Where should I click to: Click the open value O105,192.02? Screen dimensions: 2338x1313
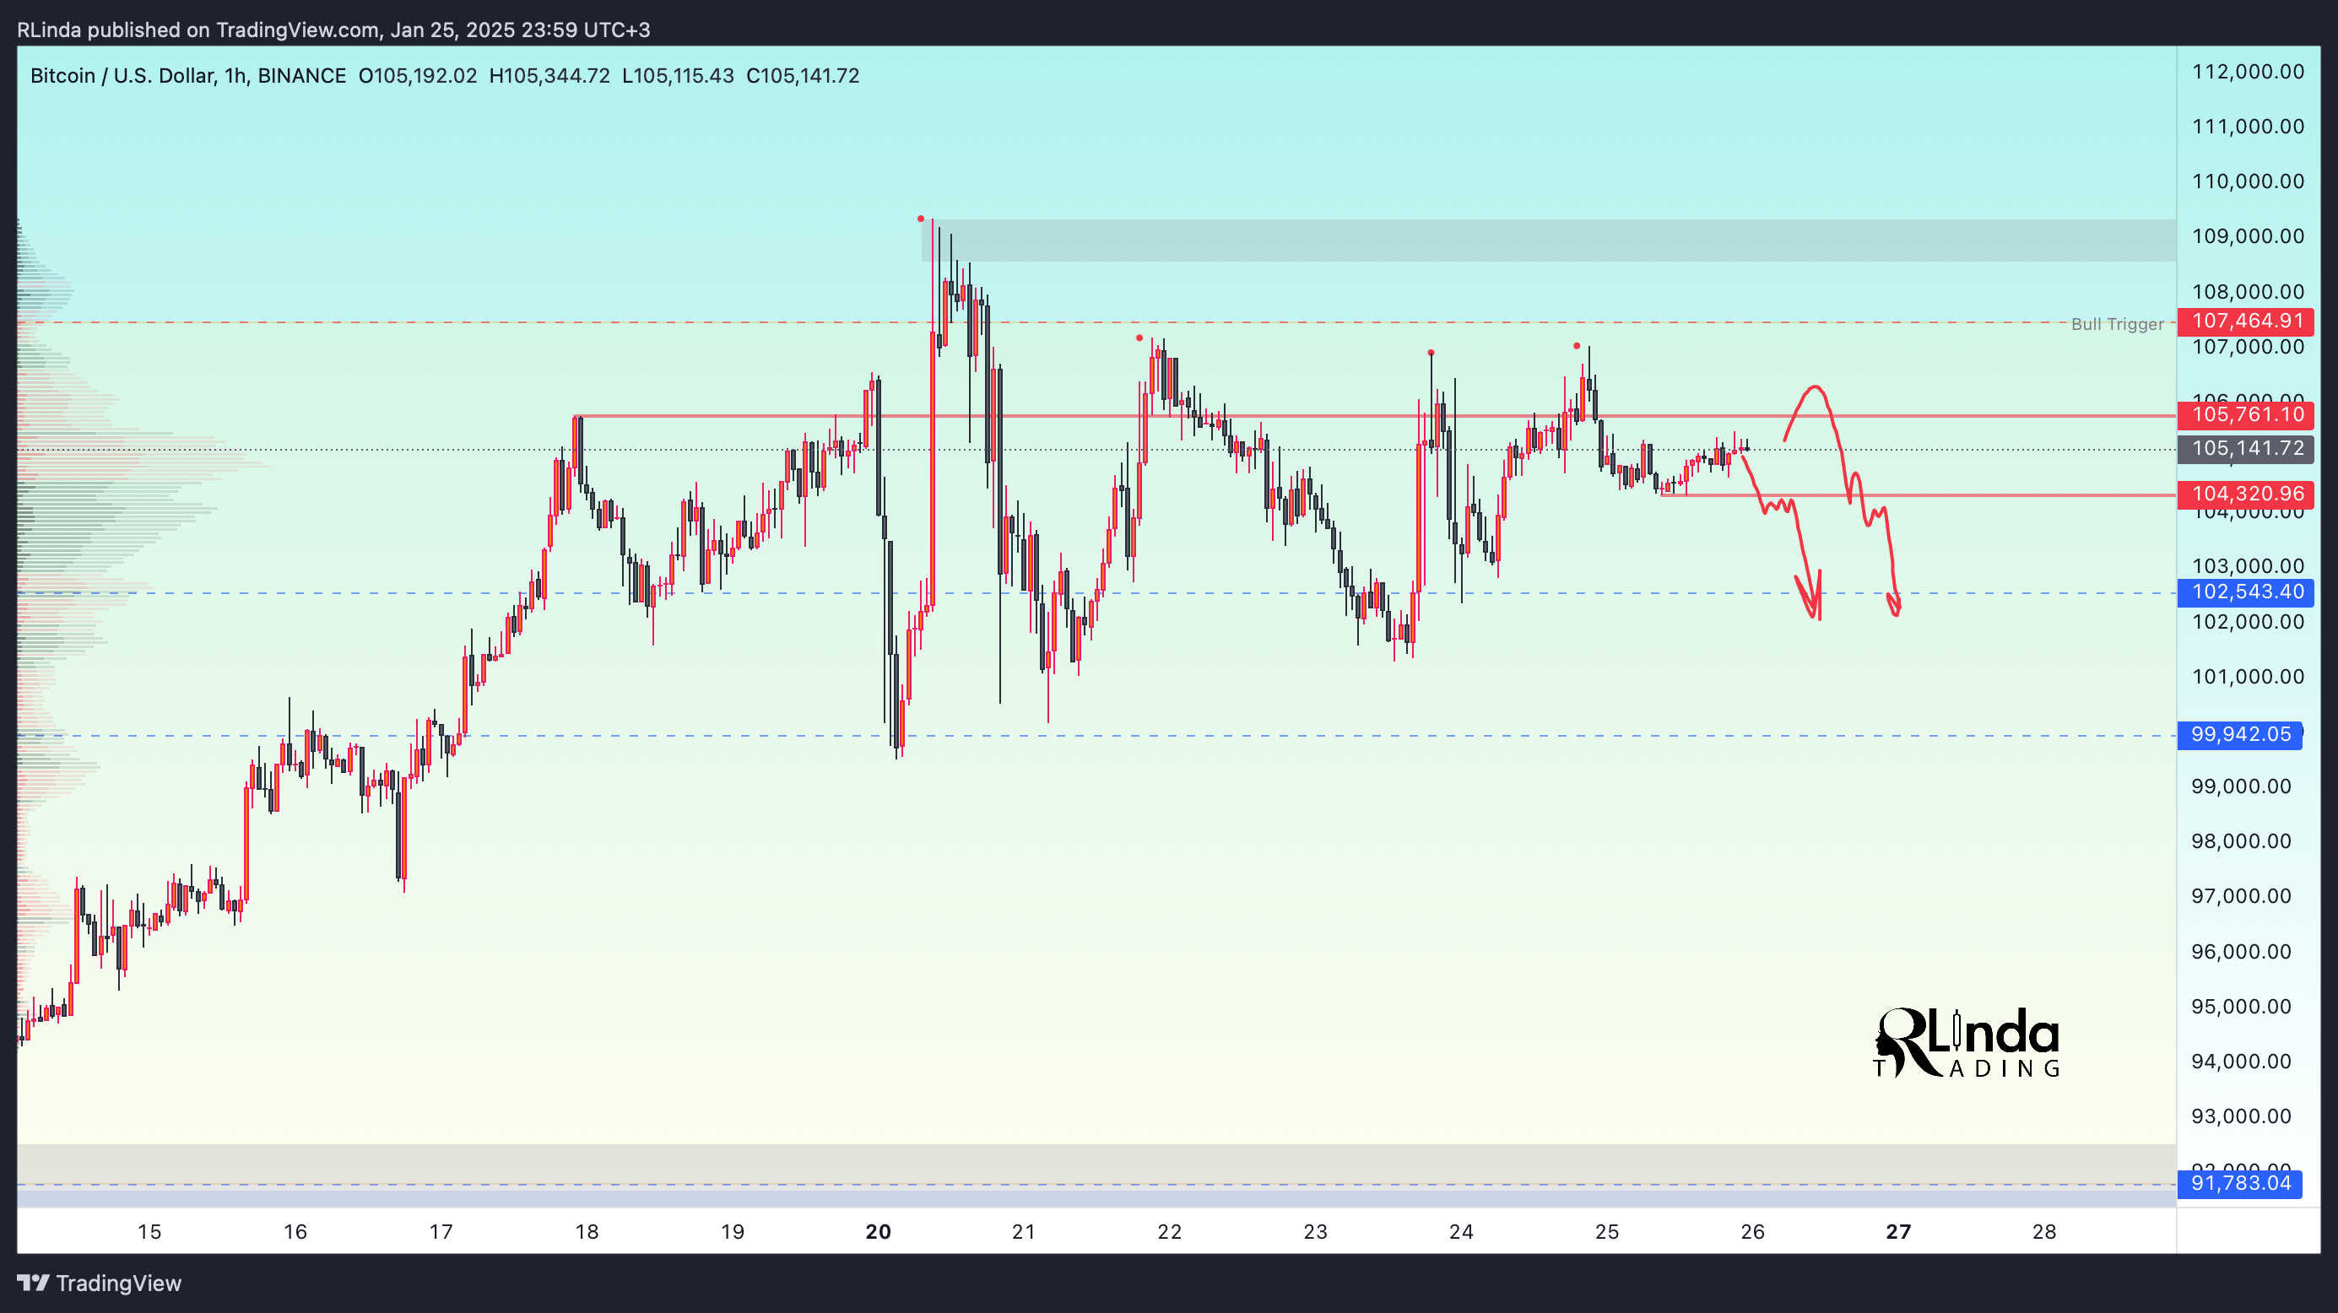(418, 75)
